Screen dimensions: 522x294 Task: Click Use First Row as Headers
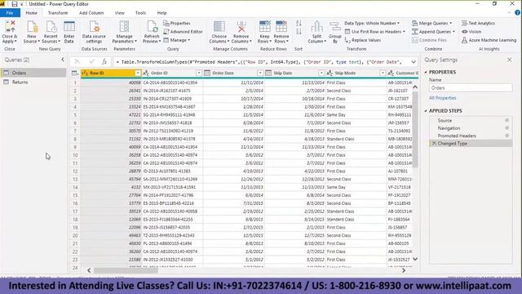coord(375,32)
